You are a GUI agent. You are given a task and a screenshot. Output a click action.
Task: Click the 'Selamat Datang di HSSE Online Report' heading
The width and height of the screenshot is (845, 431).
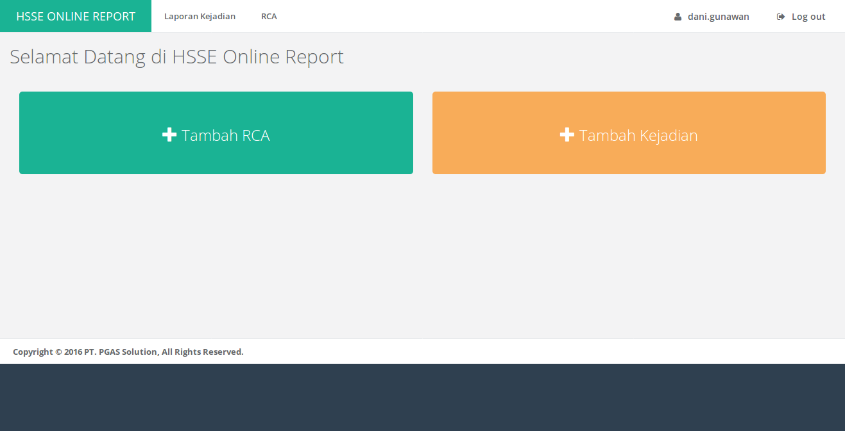click(x=176, y=57)
